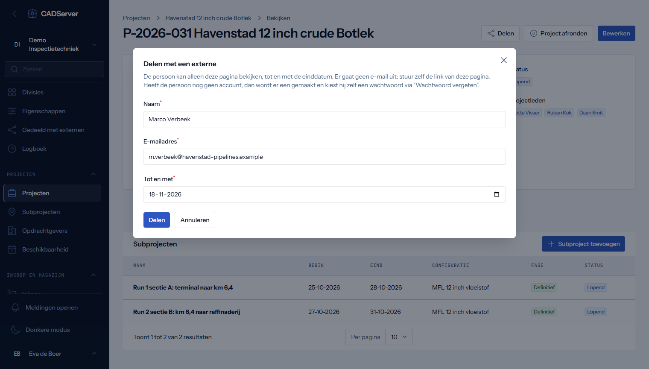Open Divisies in the sidebar
Screen dimensions: 649x369
52,92
